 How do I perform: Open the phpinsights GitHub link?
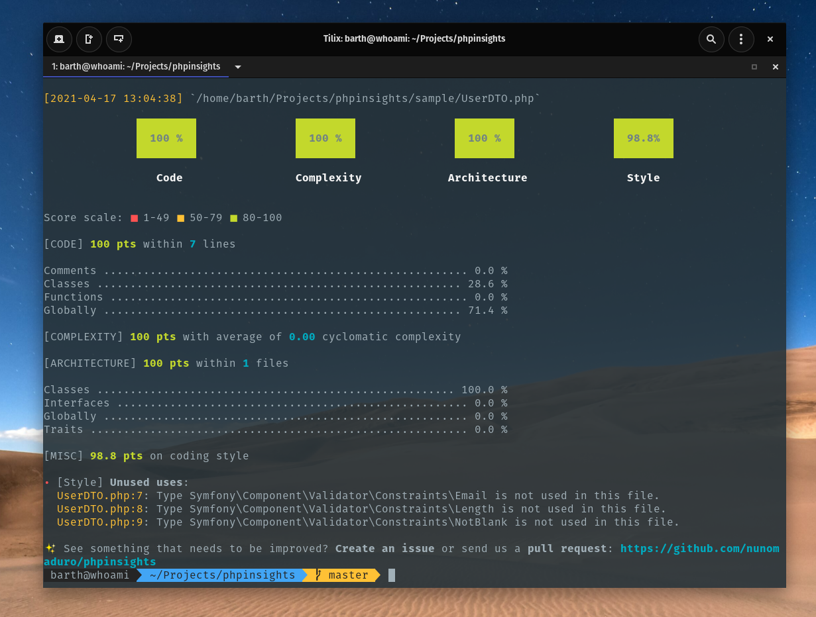coord(700,548)
